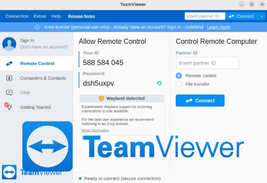Select the Remote control radio option
Image resolution: width=267 pixels, height=183 pixels.
point(179,75)
